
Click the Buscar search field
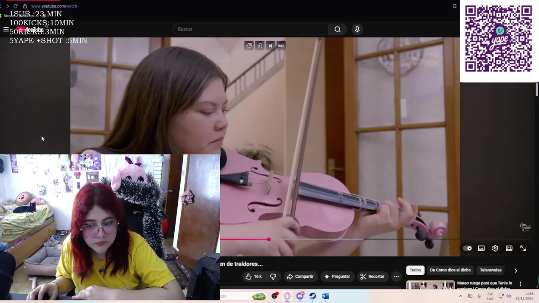[251, 29]
